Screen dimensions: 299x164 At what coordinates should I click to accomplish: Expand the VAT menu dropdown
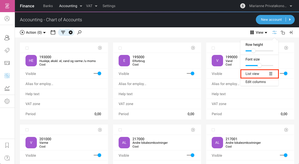click(x=92, y=6)
